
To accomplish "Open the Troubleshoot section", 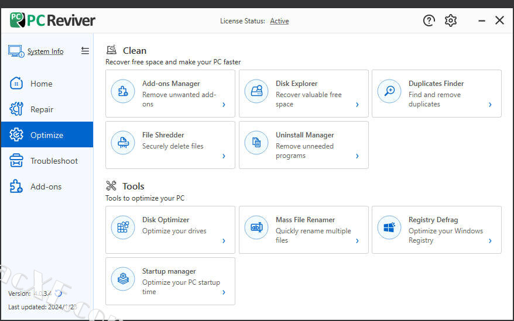I will (54, 161).
